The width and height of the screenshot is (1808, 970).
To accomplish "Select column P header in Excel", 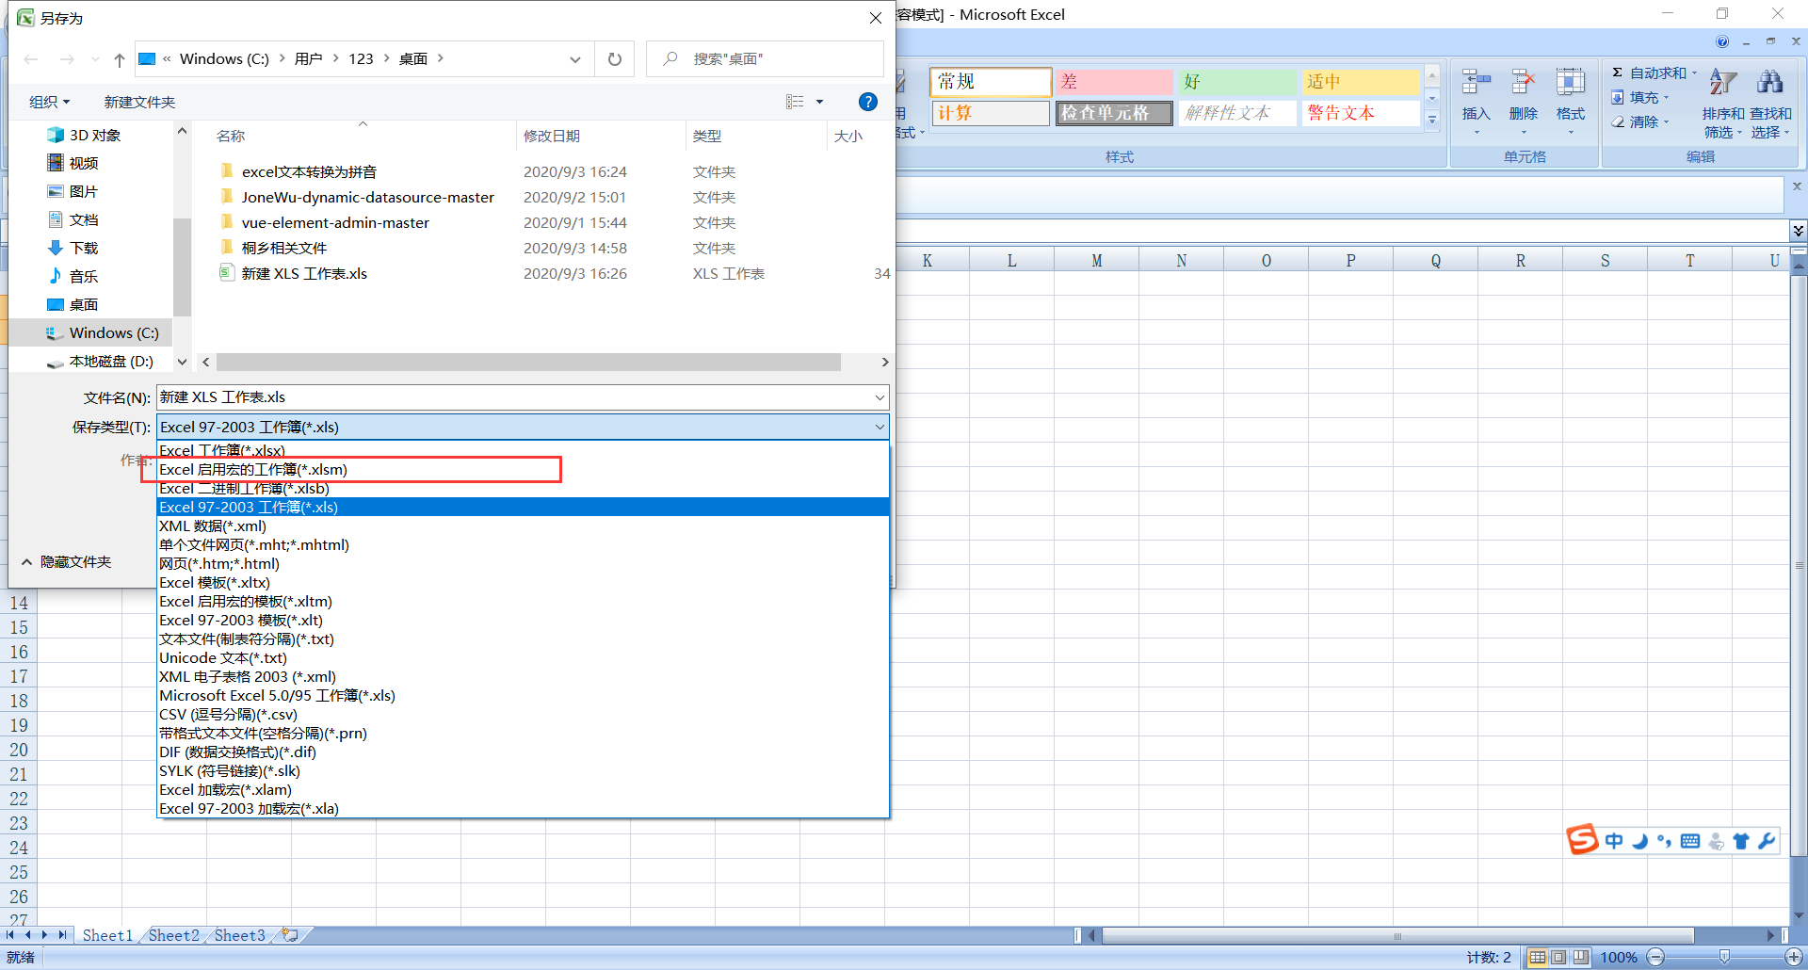I will pos(1350,261).
